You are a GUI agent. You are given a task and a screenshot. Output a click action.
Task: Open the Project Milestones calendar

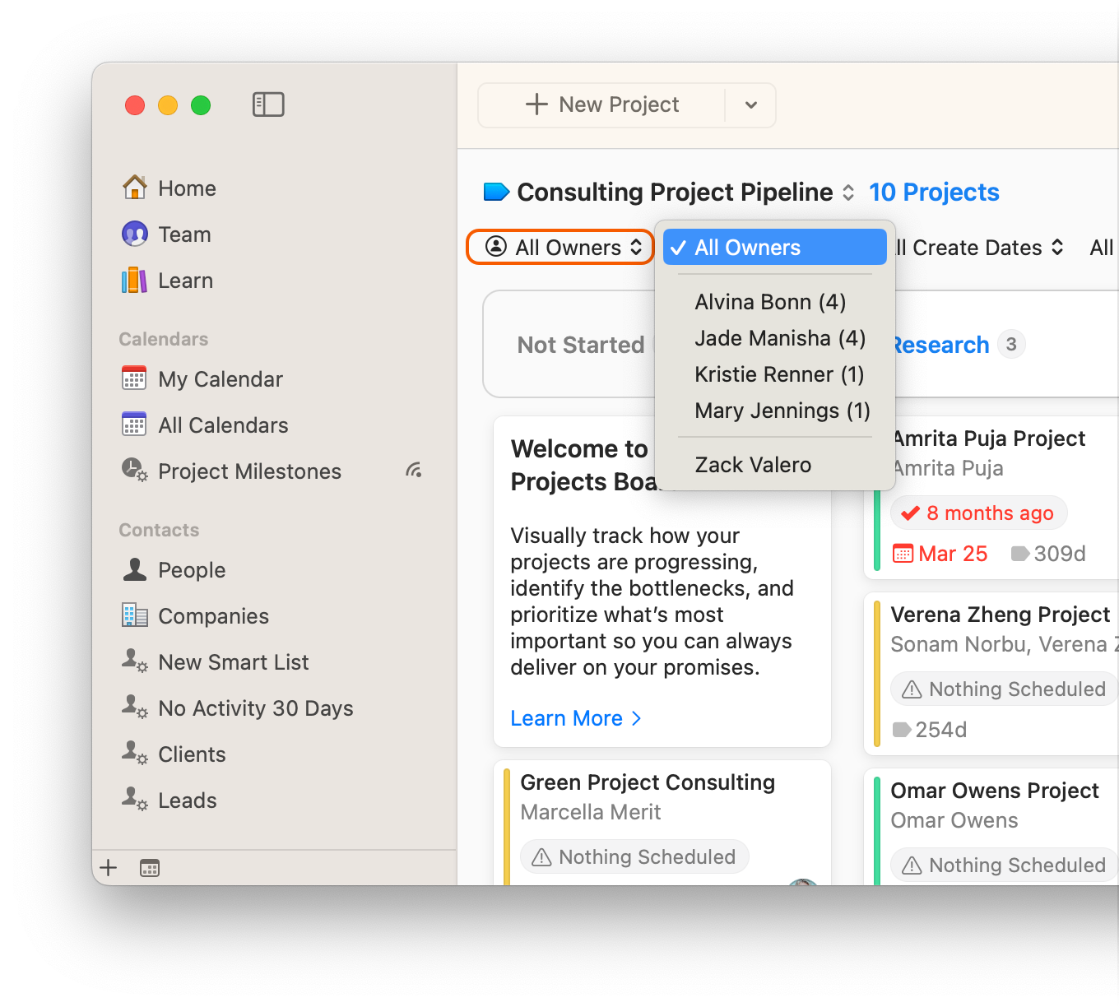coord(249,471)
